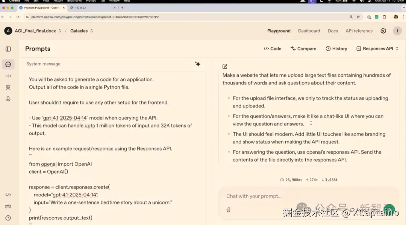Open the Chrome menu in the menu bar
The height and width of the screenshot is (225, 406).
click(x=15, y=1)
